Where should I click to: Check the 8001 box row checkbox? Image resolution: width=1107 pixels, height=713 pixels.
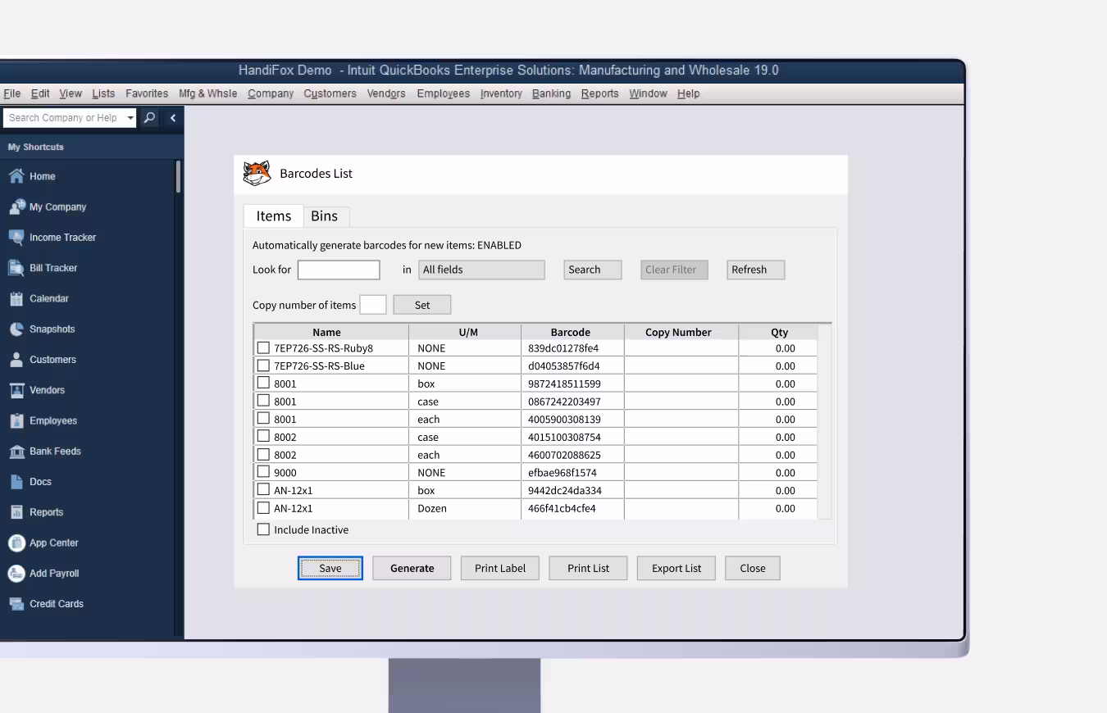(x=263, y=383)
